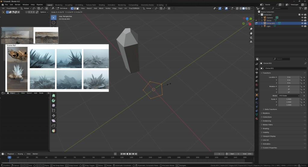
Task: Expand the Light item in outliner
Action: (262, 26)
